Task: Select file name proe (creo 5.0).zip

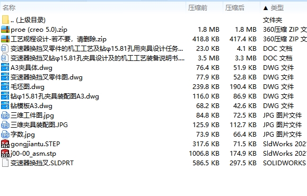Action: 39,30
